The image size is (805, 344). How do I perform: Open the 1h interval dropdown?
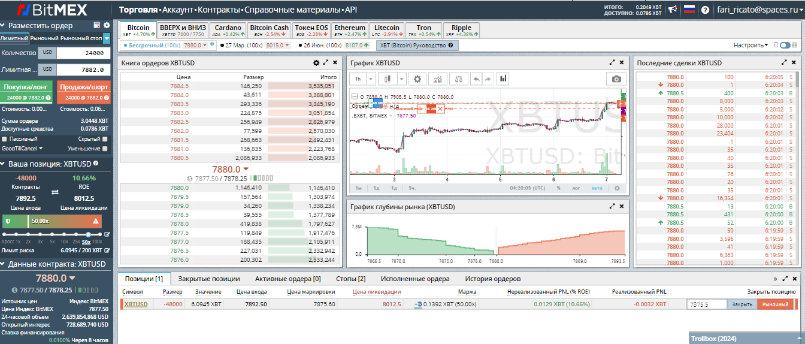click(x=371, y=79)
